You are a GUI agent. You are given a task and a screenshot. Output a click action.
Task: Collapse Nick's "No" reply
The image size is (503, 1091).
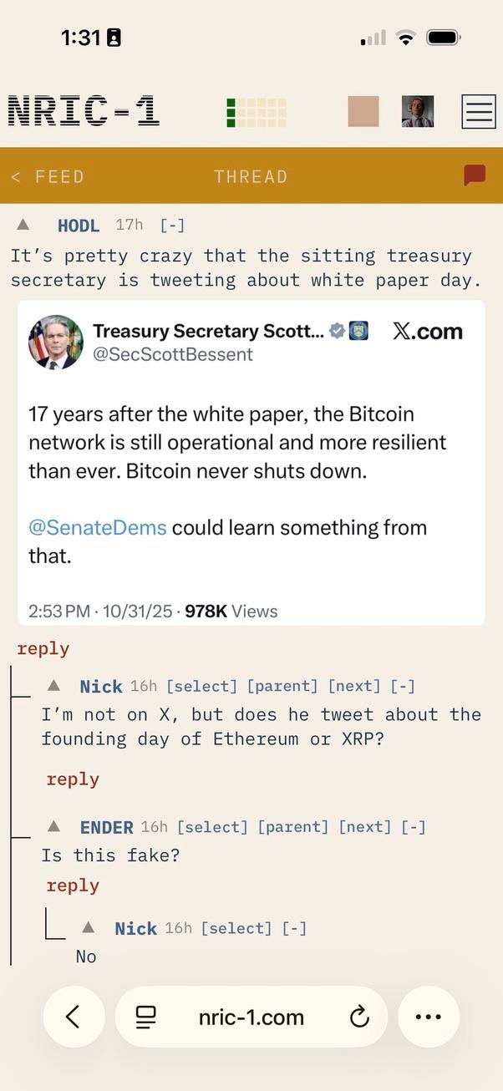(x=294, y=928)
